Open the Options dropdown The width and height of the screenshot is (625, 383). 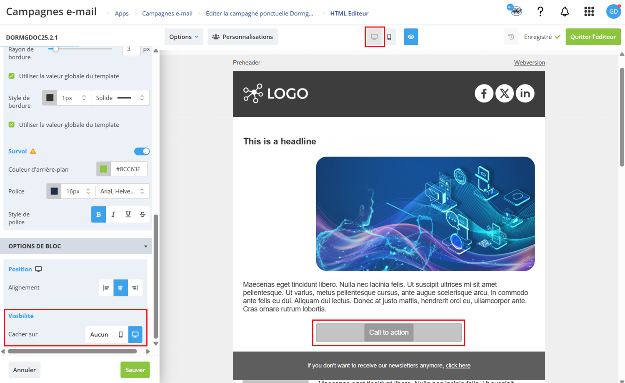coord(184,37)
